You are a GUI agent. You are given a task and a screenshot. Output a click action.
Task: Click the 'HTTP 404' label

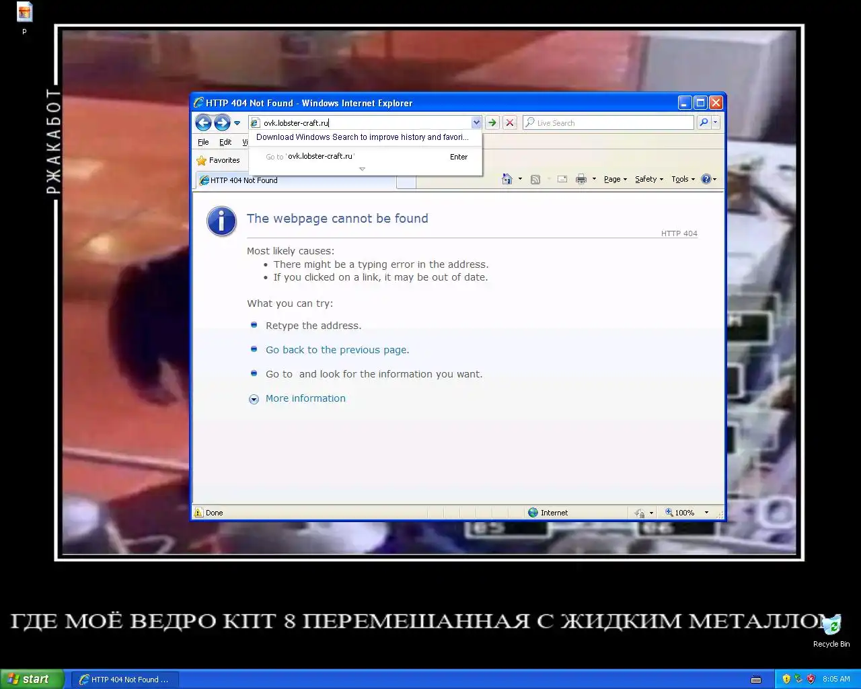(x=679, y=233)
